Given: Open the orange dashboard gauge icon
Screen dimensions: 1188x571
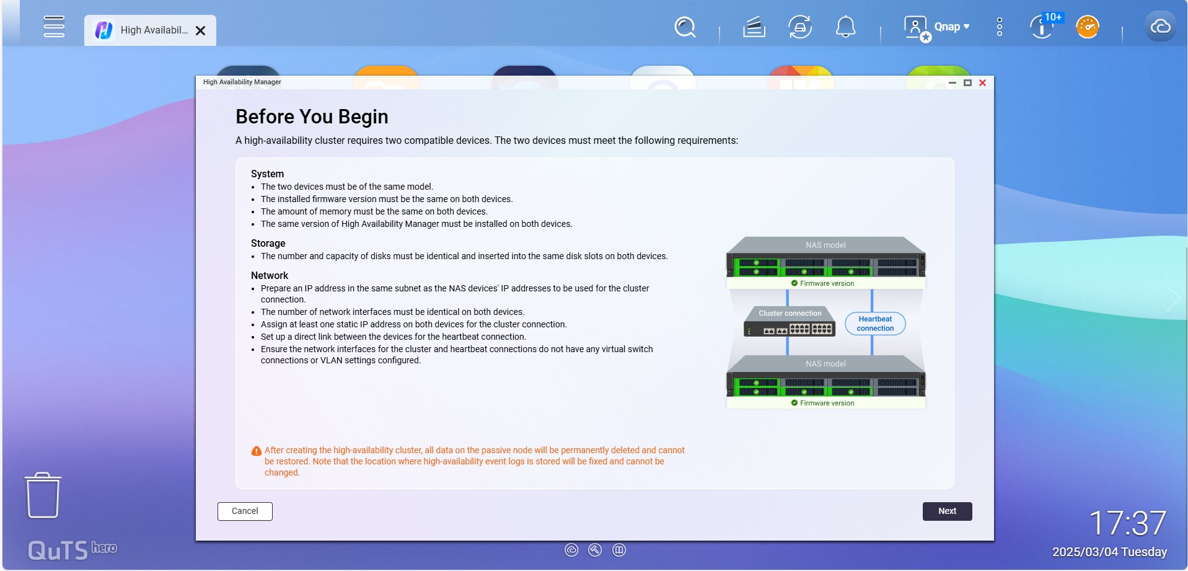Looking at the screenshot, I should pyautogui.click(x=1088, y=27).
